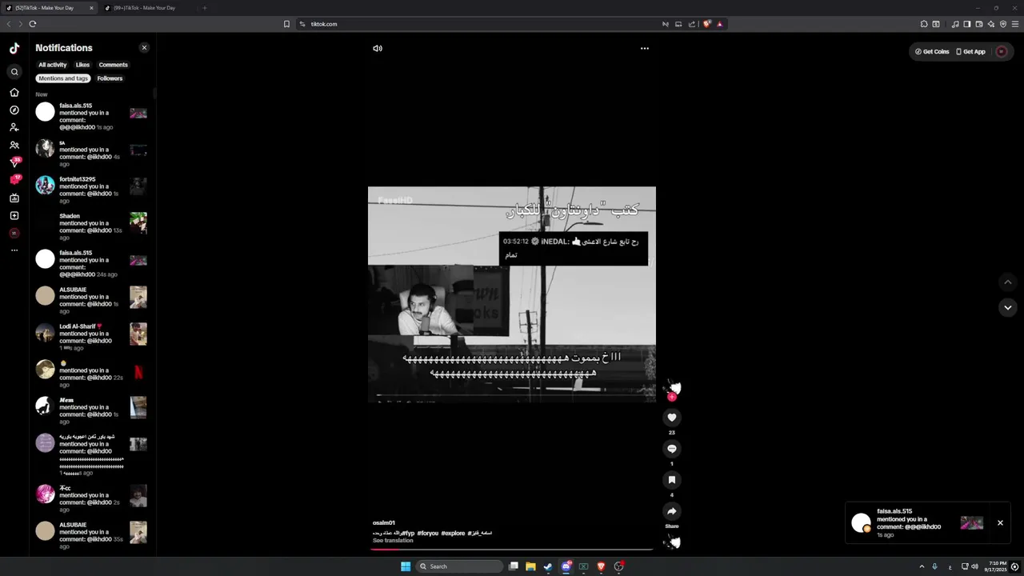Like the video with the heart icon
The width and height of the screenshot is (1024, 576).
672,417
